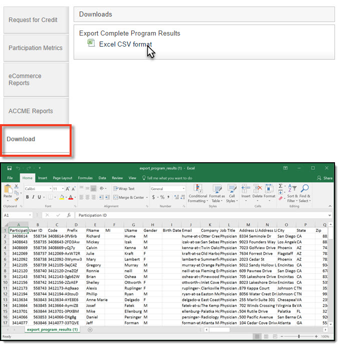Click the Accounting dollar format icon

pyautogui.click(x=153, y=197)
